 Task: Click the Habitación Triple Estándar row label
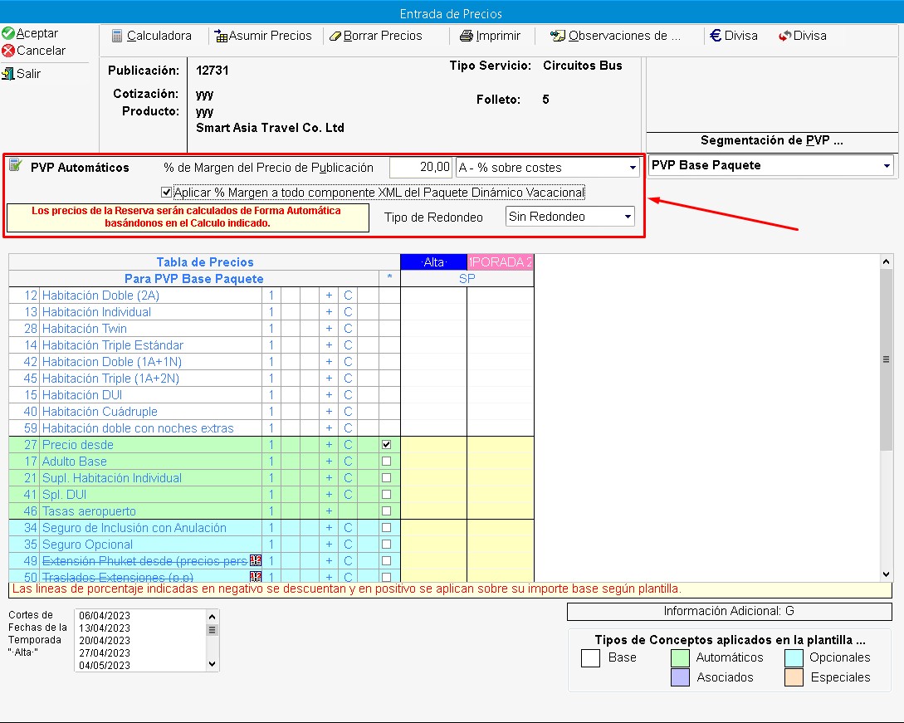tap(112, 345)
